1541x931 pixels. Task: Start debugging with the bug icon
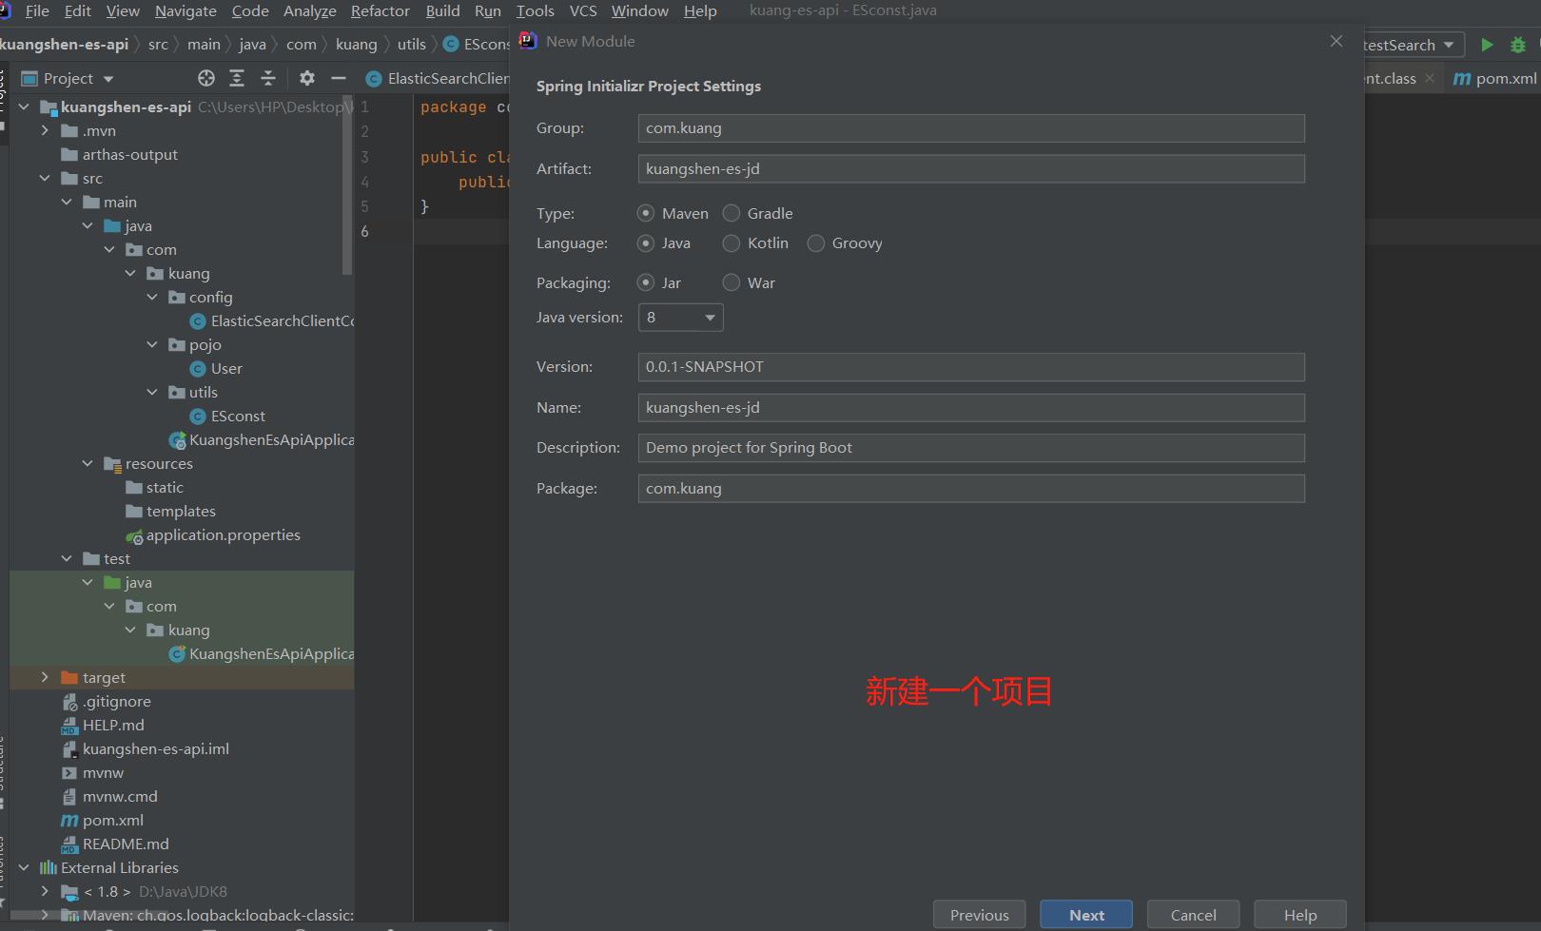tap(1518, 45)
